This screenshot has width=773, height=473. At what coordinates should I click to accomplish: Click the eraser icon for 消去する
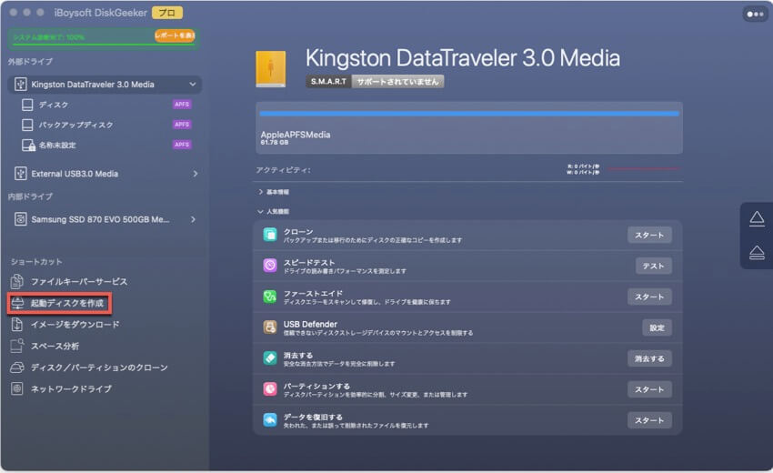pyautogui.click(x=270, y=358)
